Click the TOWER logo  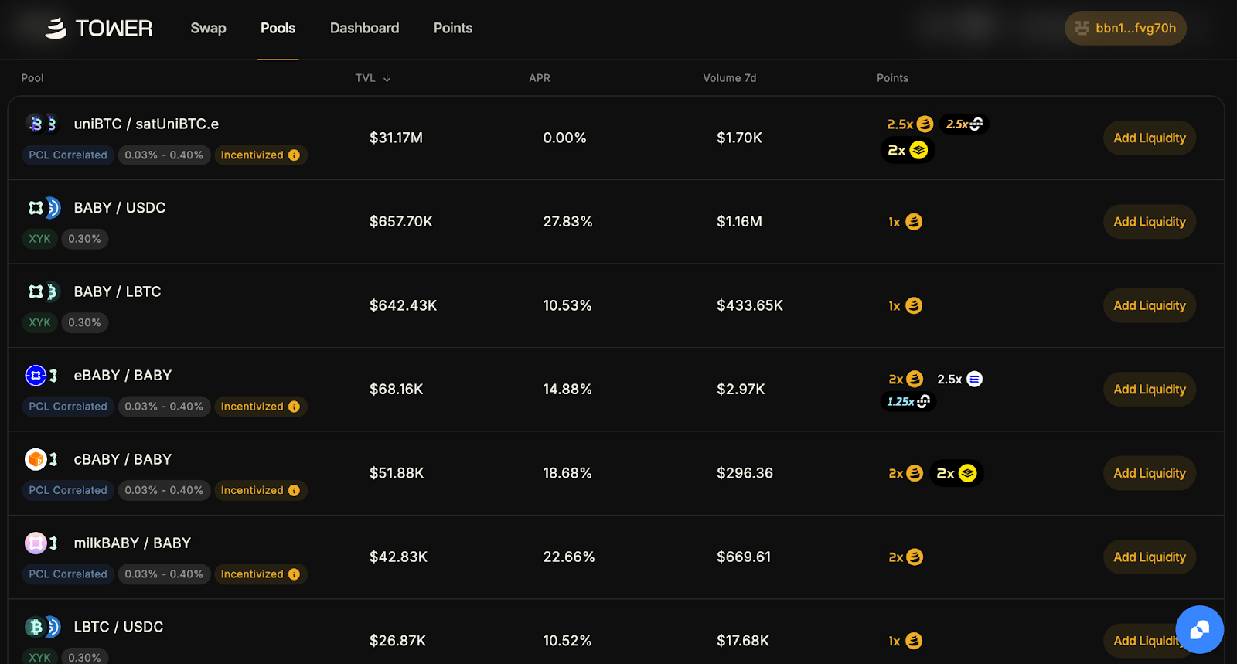[98, 29]
